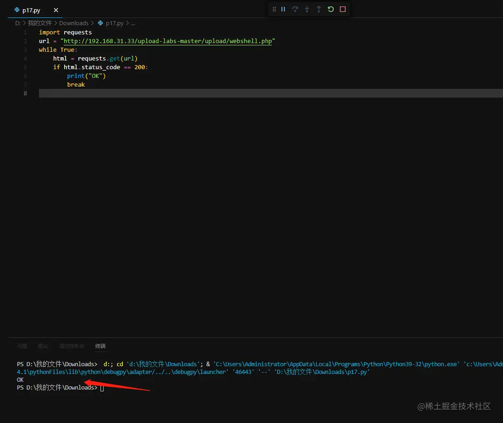The image size is (503, 423).
Task: Click the empty highlighted line 8
Action: (271, 93)
